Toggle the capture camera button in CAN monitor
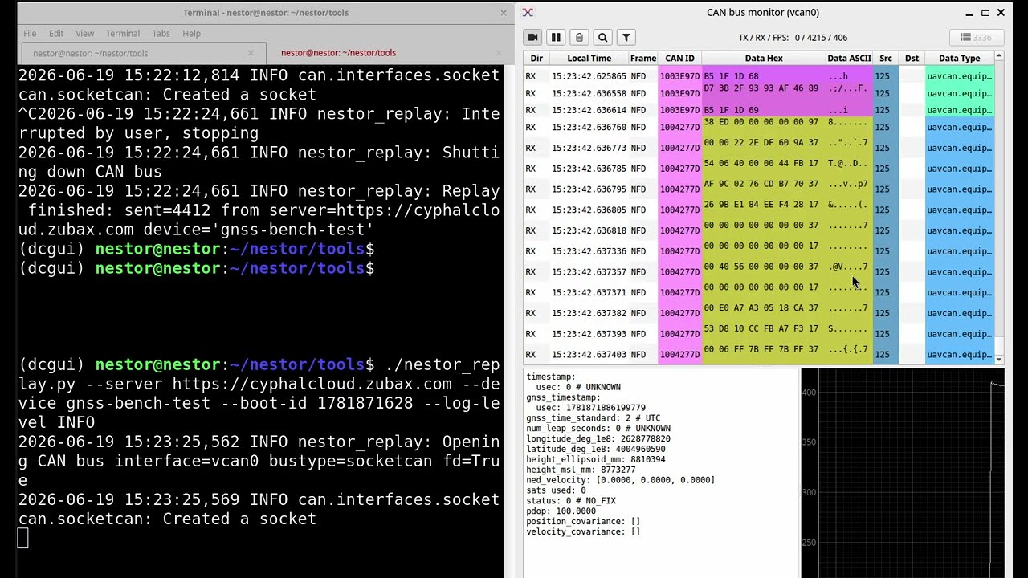 click(532, 37)
